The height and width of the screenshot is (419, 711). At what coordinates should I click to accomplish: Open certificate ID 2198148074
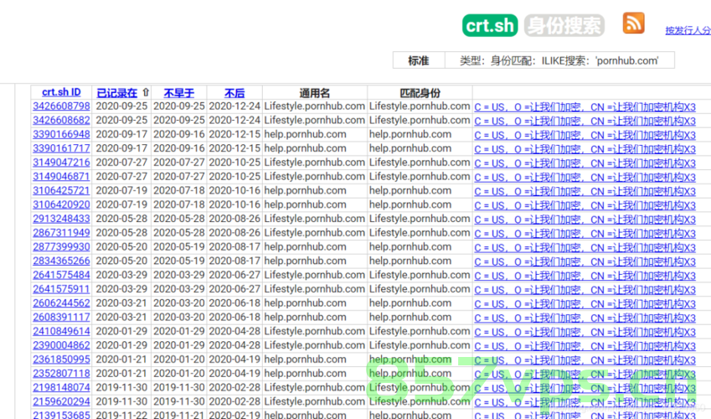pyautogui.click(x=61, y=388)
